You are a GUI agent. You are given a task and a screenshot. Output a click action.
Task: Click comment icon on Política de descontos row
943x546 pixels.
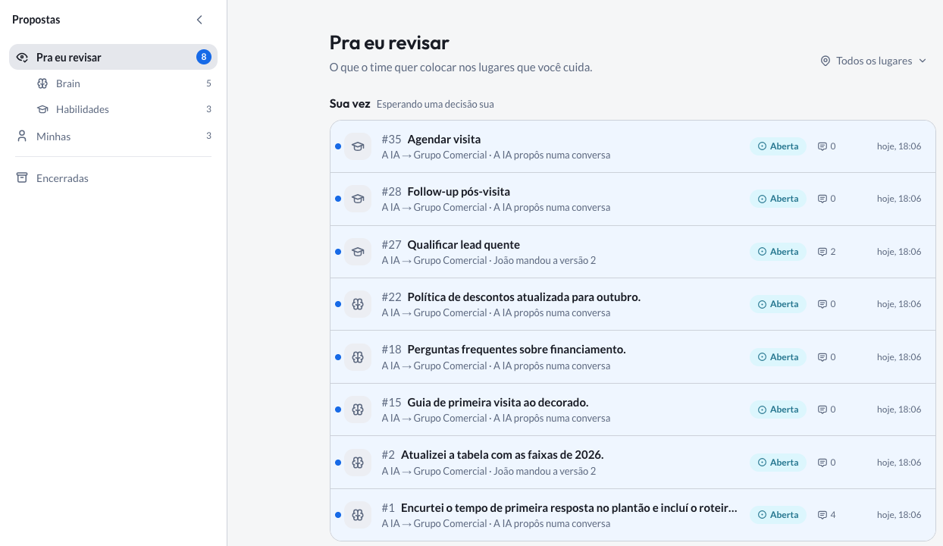pos(822,304)
